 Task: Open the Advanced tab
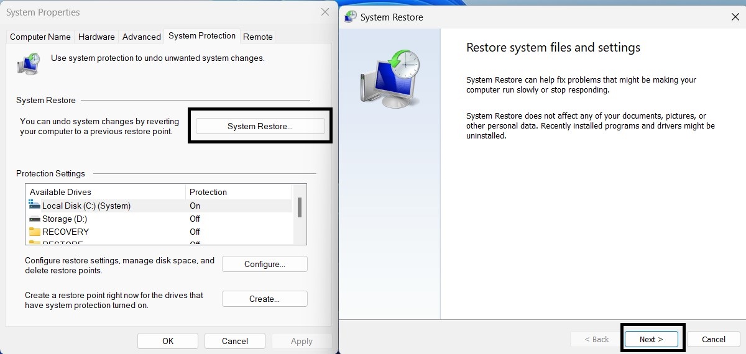(x=142, y=37)
